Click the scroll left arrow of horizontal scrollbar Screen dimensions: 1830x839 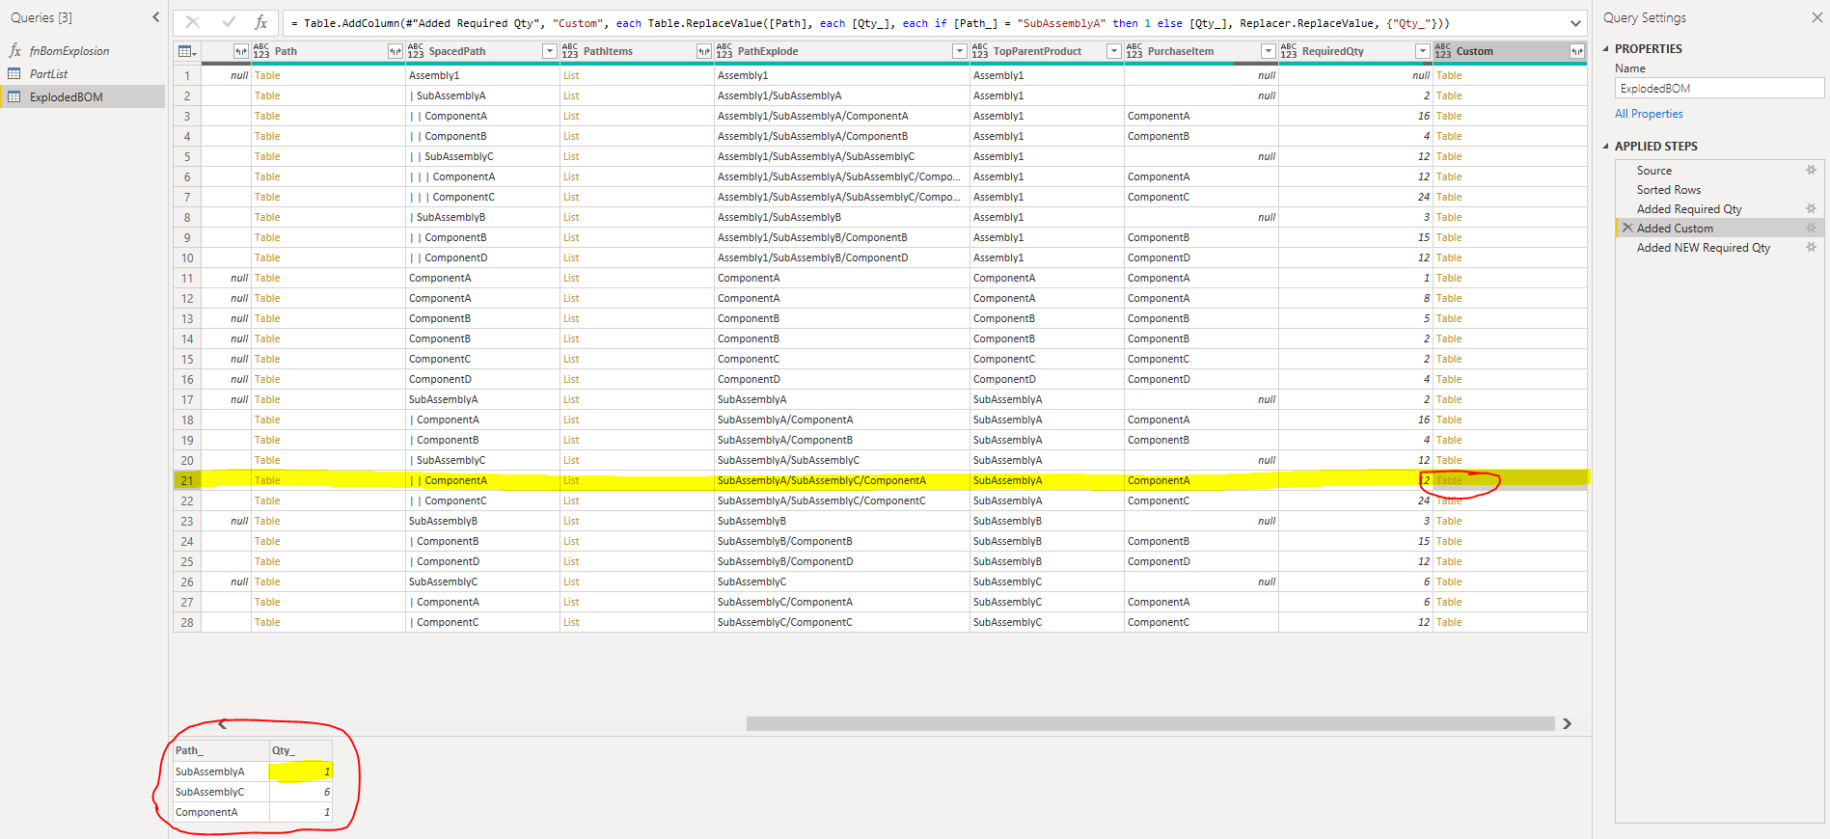tap(223, 723)
